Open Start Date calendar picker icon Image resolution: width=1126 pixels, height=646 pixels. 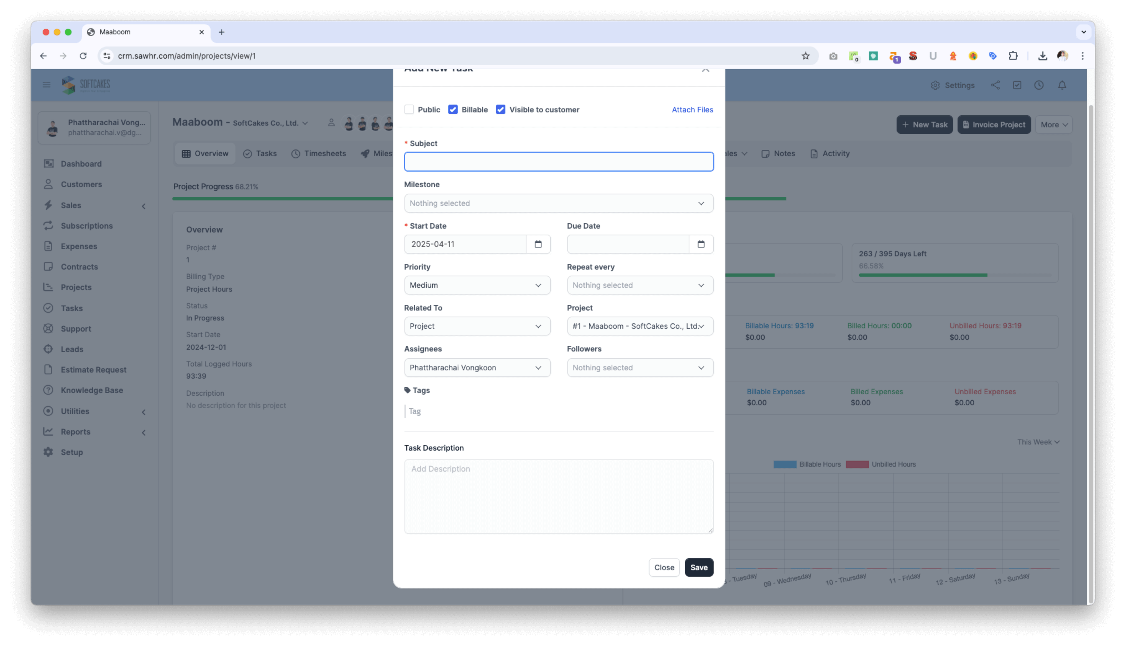[x=538, y=244]
